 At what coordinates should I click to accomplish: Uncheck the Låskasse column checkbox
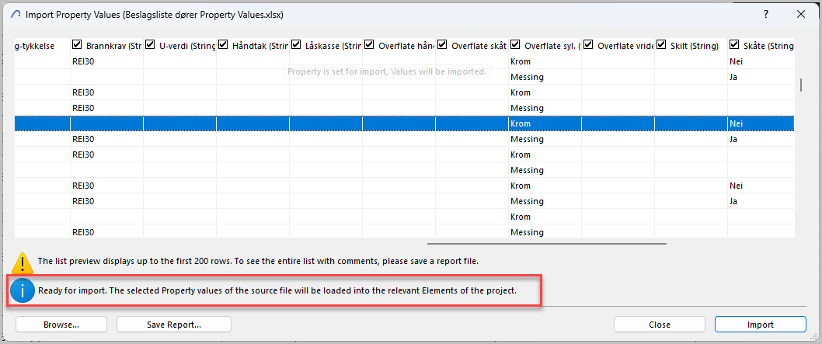[296, 45]
